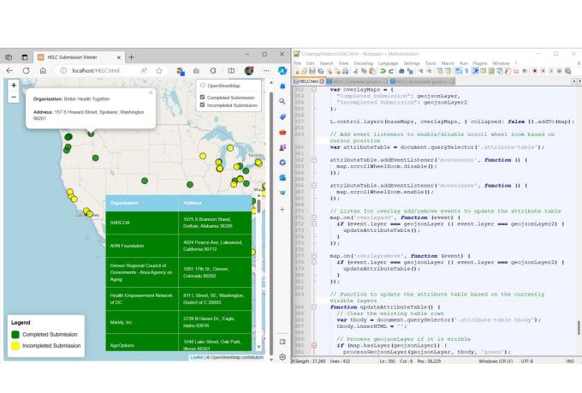Collapse red fold marker at map.hasLayer line

(x=314, y=345)
